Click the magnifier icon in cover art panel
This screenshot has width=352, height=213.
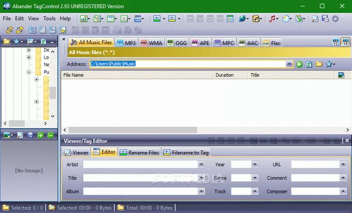tap(20, 135)
